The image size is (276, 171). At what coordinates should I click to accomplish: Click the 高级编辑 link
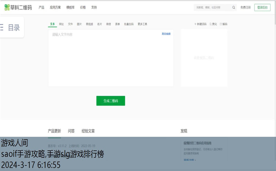[166, 34]
